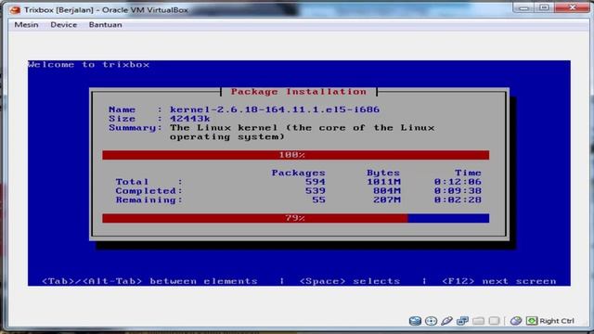
Task: Click the F12 next screen hint
Action: pos(499,281)
